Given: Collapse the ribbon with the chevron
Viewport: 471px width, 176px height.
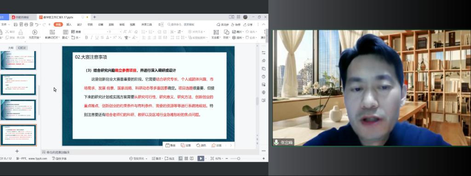Looking at the screenshot, I should (x=264, y=25).
